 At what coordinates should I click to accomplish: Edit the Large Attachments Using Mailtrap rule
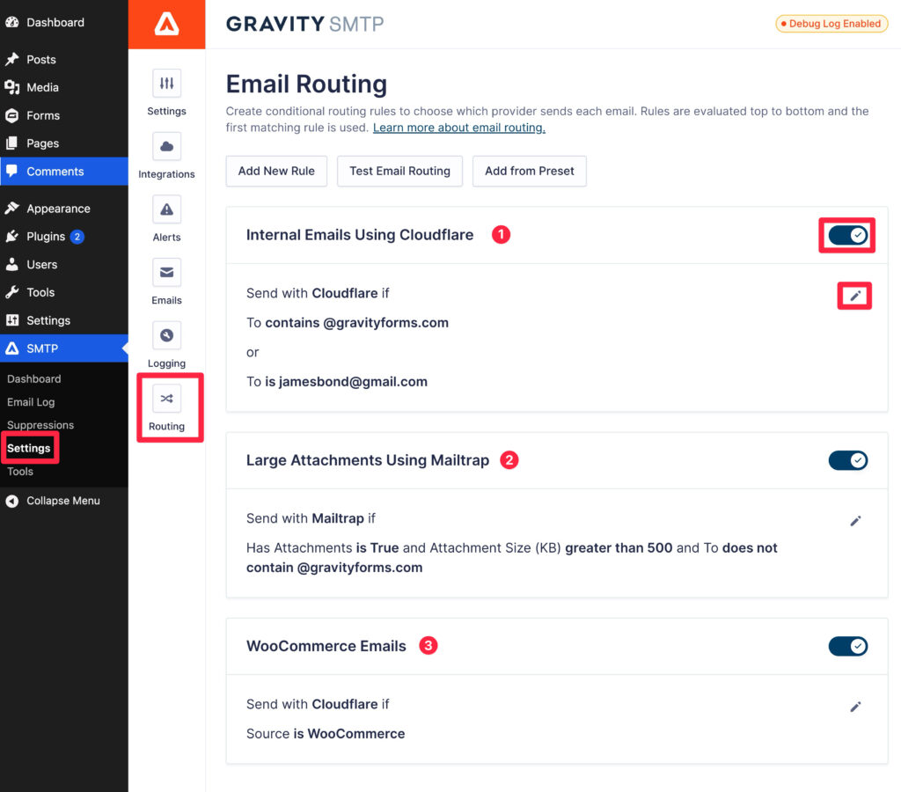(855, 521)
